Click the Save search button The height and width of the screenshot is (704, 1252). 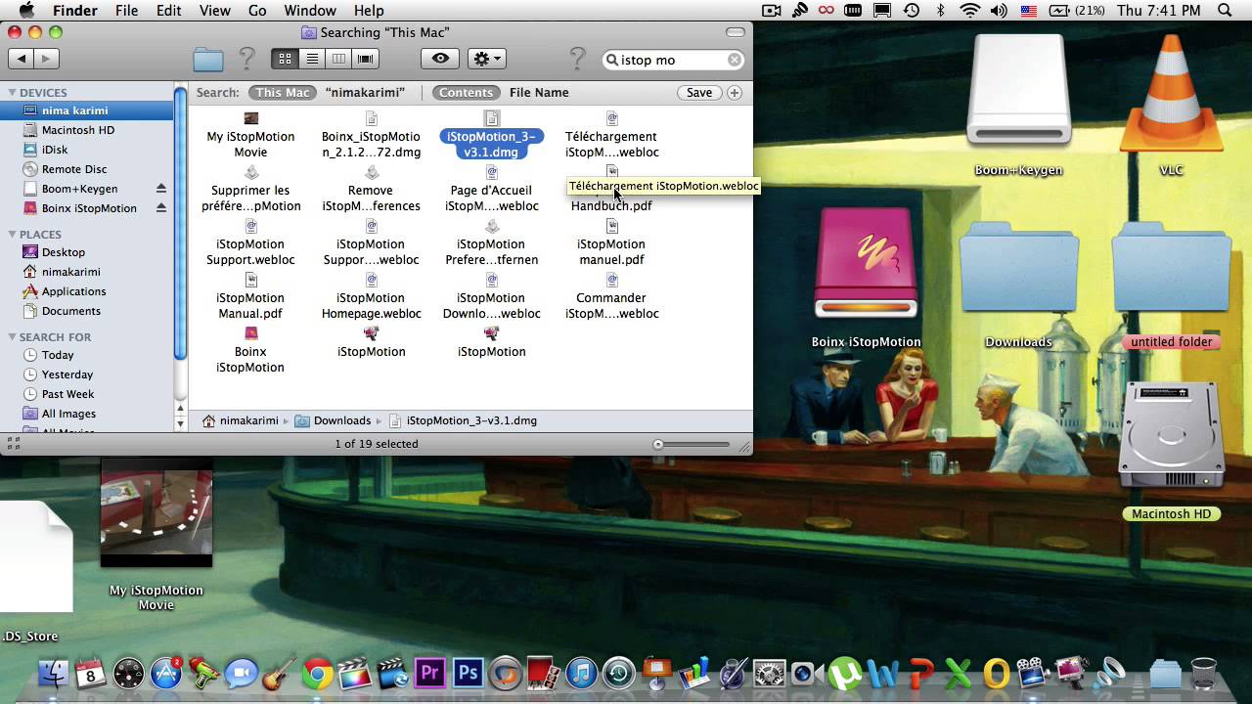click(x=699, y=93)
